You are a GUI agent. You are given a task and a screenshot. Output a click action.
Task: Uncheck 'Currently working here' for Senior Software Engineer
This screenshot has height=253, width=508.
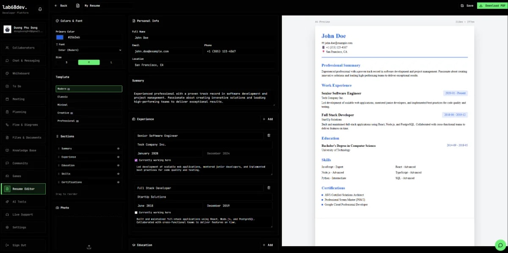(136, 160)
